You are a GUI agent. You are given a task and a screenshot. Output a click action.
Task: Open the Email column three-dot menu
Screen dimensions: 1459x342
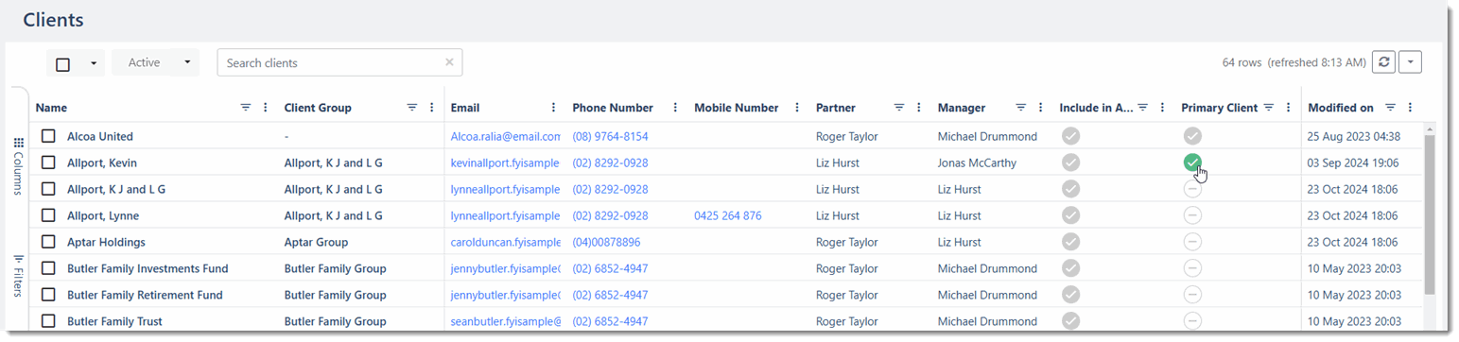point(553,108)
